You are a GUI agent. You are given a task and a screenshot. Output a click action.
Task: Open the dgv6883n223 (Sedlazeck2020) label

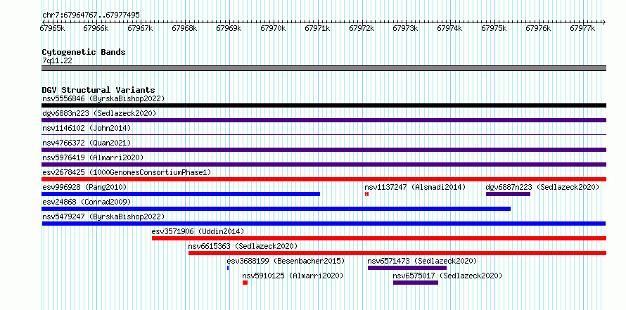point(99,113)
